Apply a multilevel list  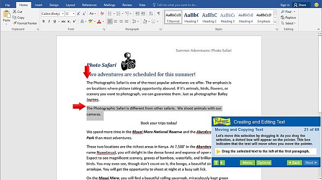(128, 14)
